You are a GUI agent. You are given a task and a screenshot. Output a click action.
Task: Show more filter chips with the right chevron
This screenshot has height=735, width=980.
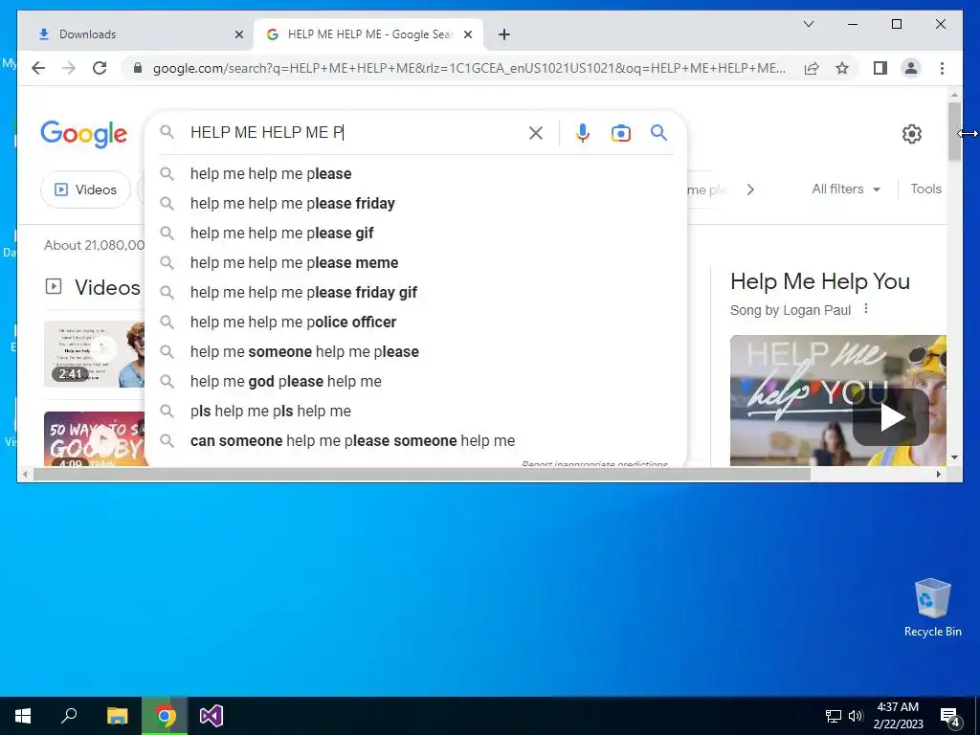750,189
